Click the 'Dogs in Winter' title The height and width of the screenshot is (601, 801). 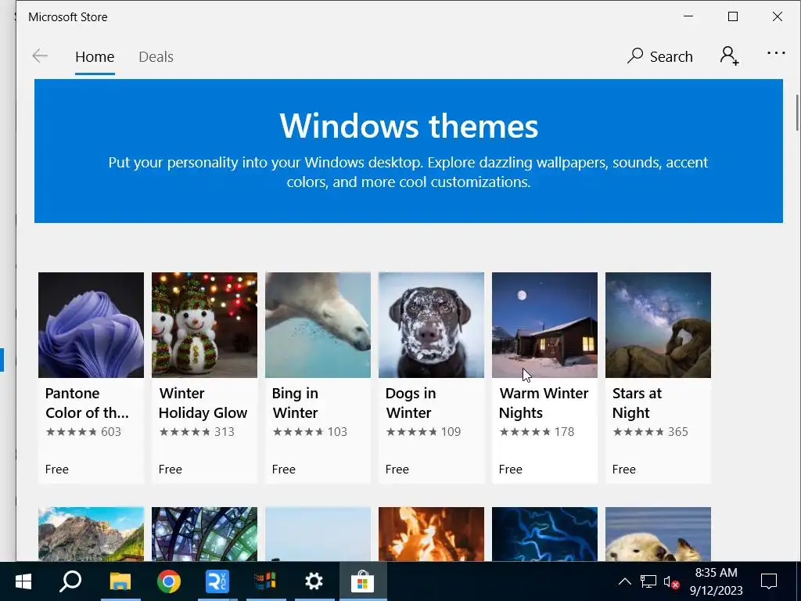410,403
